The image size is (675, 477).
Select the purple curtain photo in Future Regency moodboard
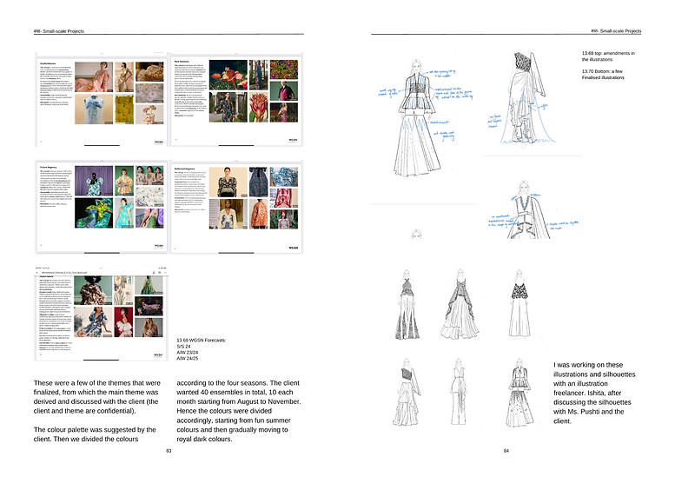[x=94, y=181]
